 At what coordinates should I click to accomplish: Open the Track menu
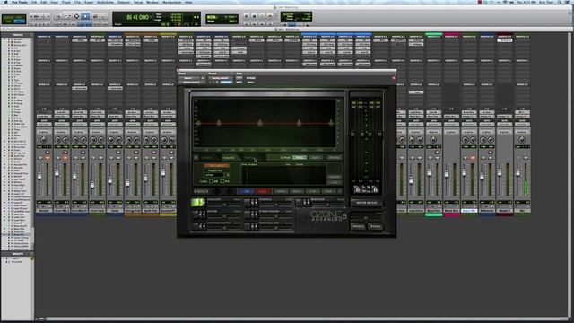click(66, 2)
